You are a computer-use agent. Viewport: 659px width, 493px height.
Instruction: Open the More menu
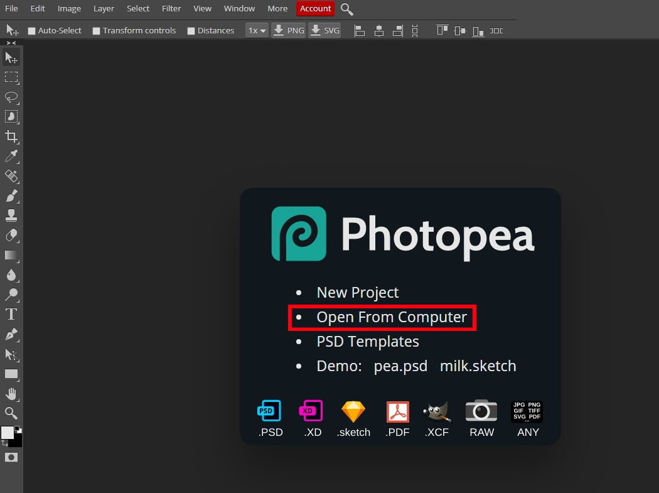[277, 8]
